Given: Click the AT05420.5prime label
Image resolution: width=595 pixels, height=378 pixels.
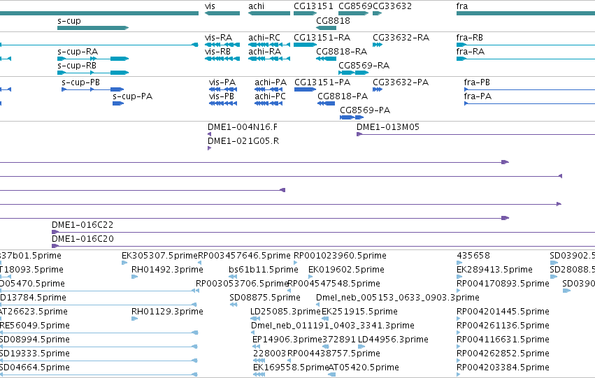Looking at the screenshot, I should coord(364,368).
